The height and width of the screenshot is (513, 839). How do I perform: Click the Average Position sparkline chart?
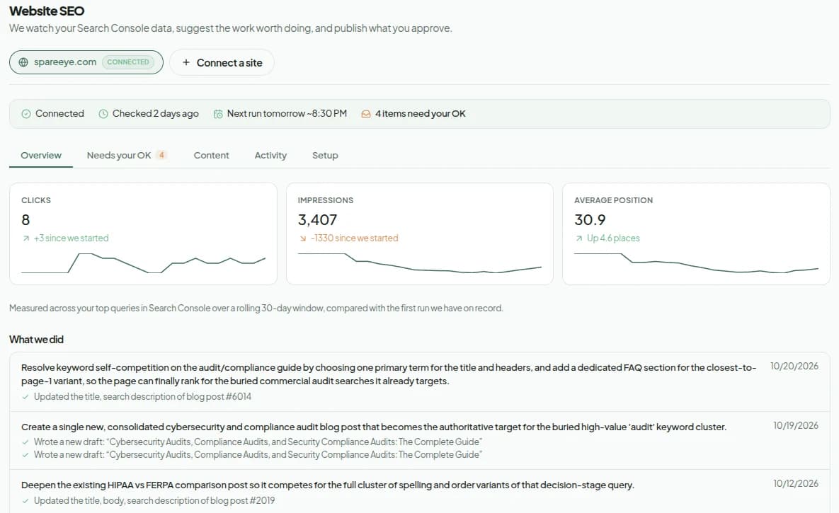point(696,263)
